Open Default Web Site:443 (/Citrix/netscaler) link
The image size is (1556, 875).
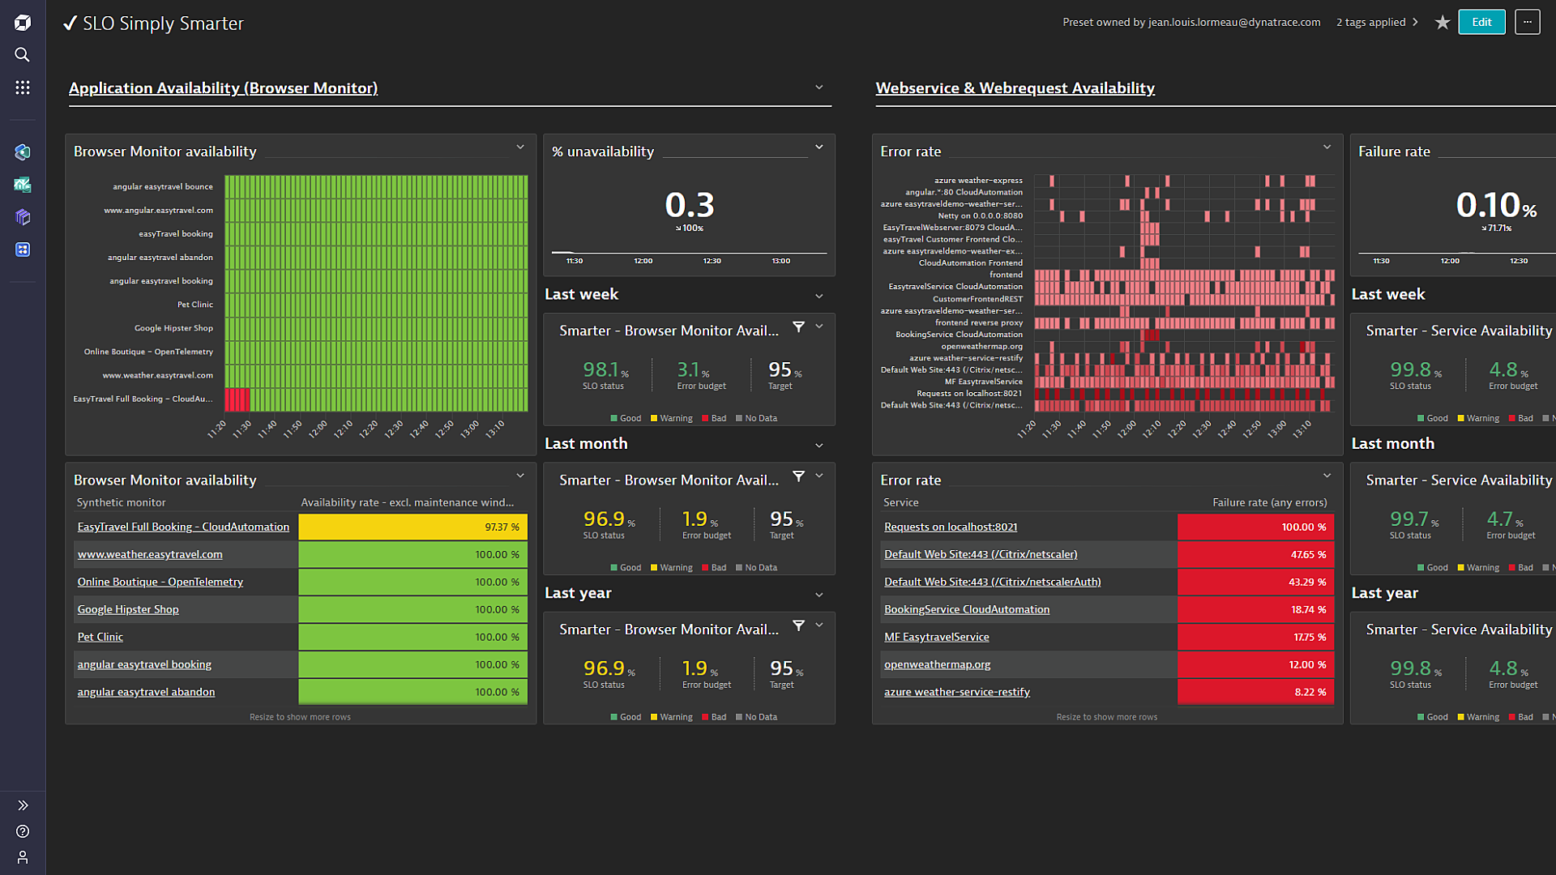[981, 554]
